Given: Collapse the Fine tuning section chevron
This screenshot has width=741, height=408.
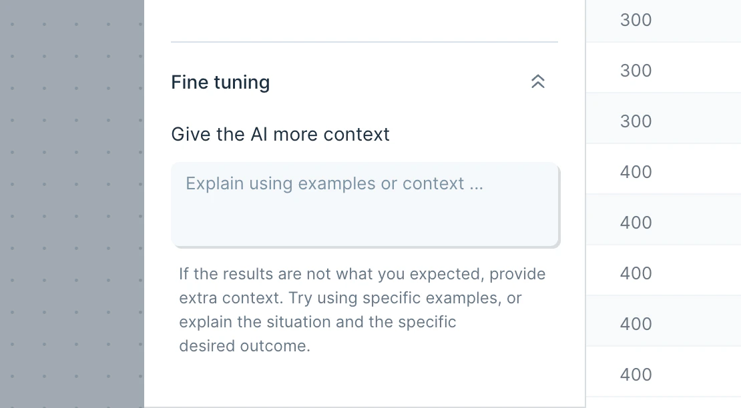Looking at the screenshot, I should (x=538, y=81).
